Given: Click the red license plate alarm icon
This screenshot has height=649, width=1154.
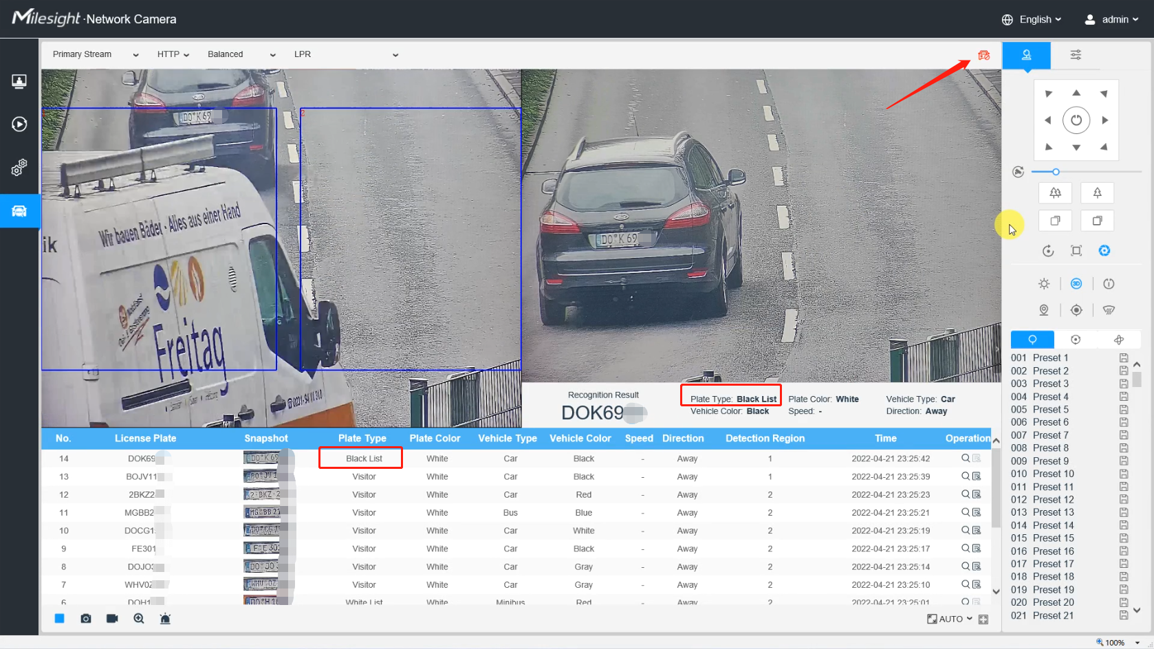Looking at the screenshot, I should click(x=984, y=55).
